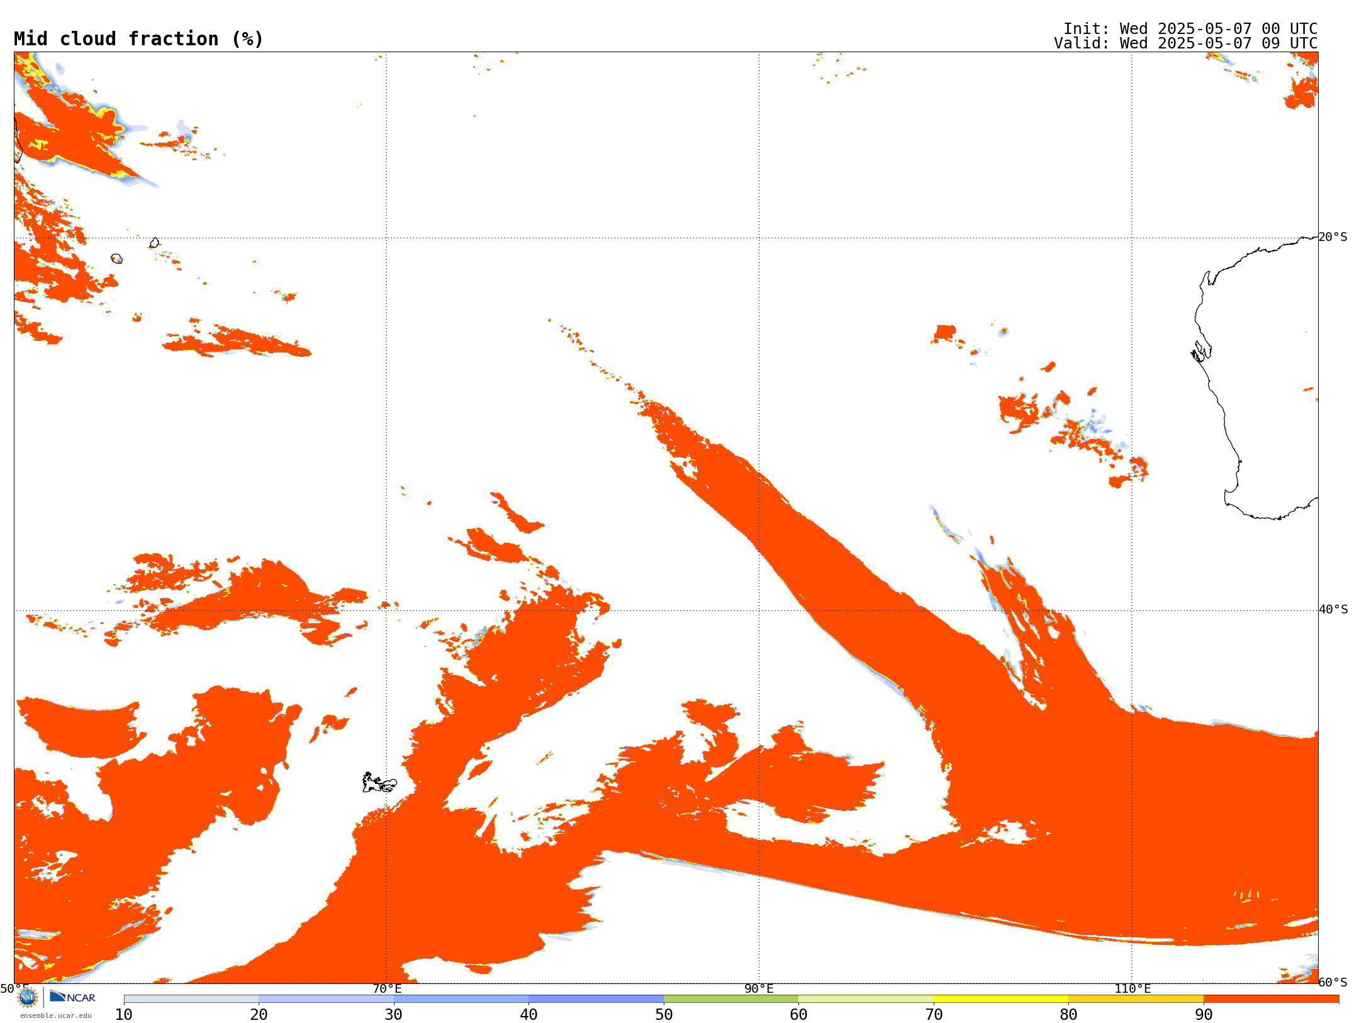Click the 50°E longitude label
This screenshot has width=1359, height=1023.
click(x=14, y=988)
